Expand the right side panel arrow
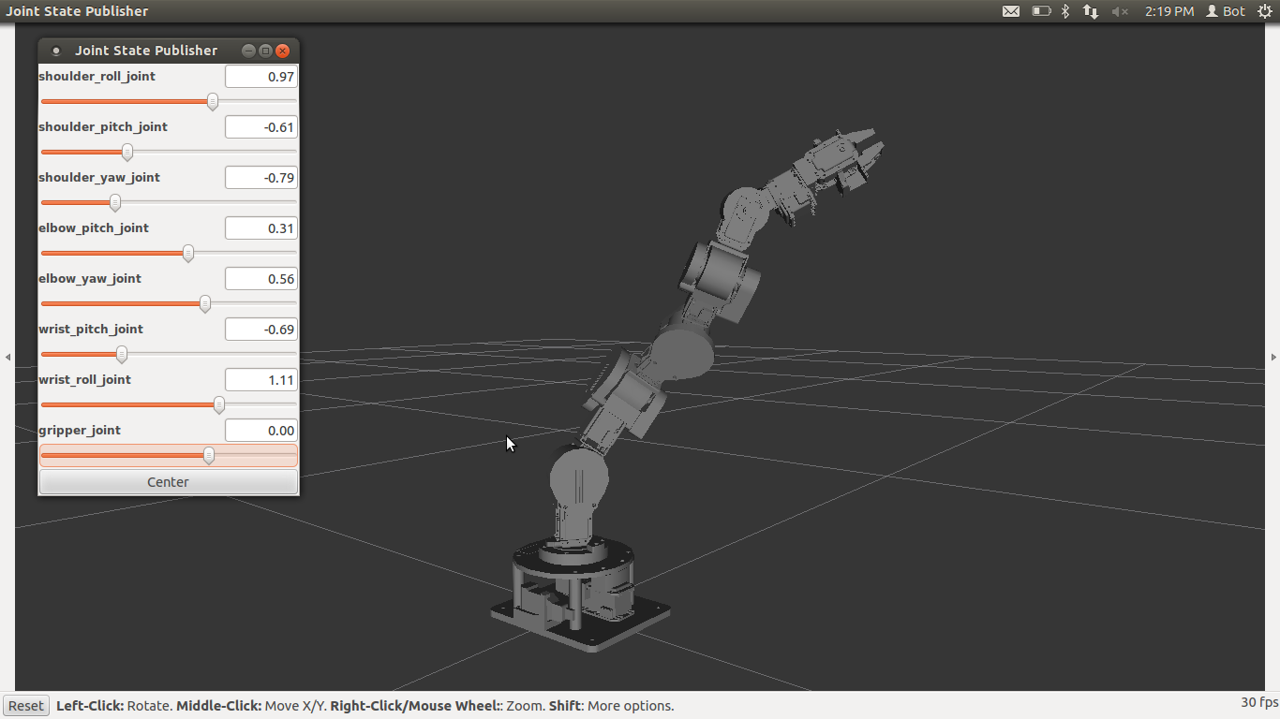The width and height of the screenshot is (1280, 719). tap(1273, 357)
